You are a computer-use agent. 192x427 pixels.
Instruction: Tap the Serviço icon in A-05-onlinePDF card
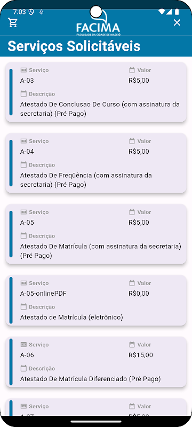[23, 283]
